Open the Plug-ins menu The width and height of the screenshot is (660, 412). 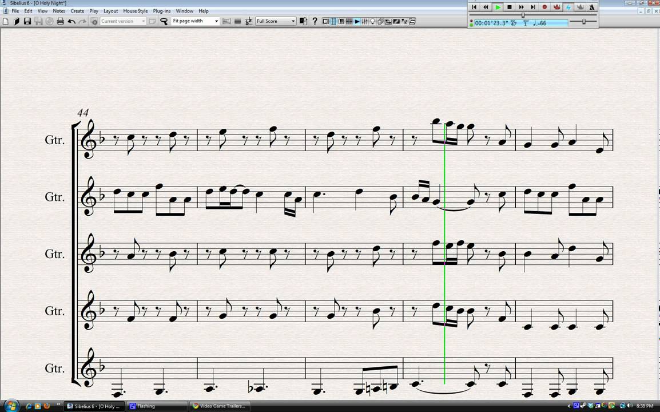click(162, 11)
